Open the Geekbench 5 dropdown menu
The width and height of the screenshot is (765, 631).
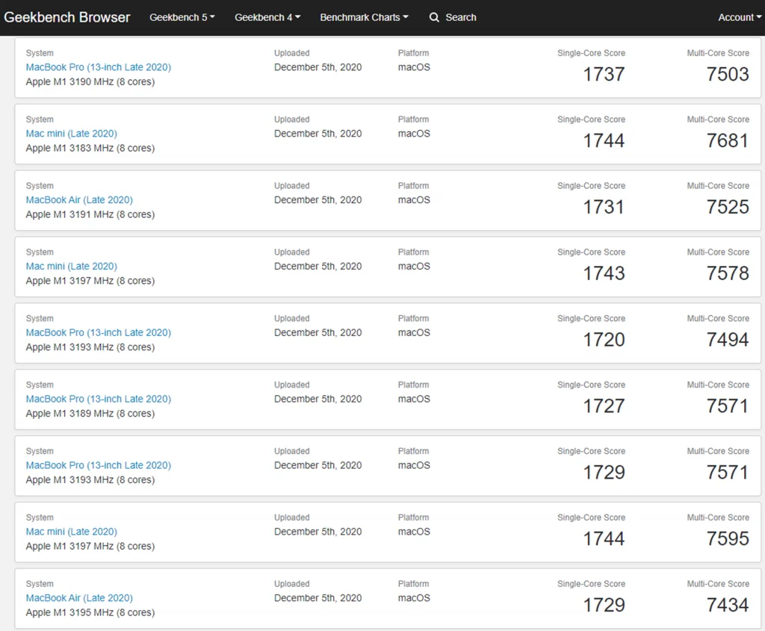coord(182,18)
